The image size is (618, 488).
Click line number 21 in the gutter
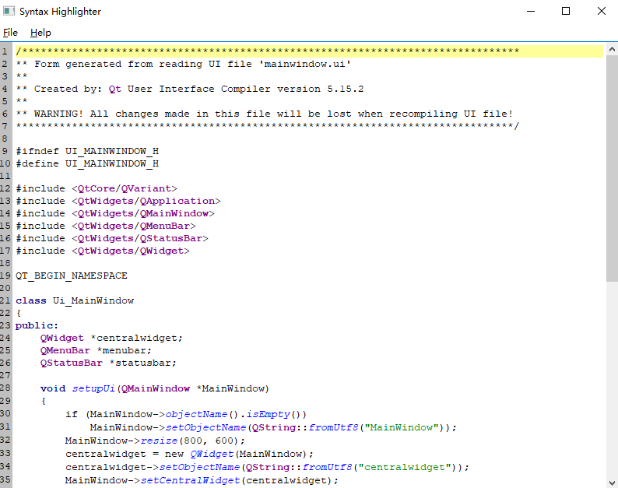[5, 300]
